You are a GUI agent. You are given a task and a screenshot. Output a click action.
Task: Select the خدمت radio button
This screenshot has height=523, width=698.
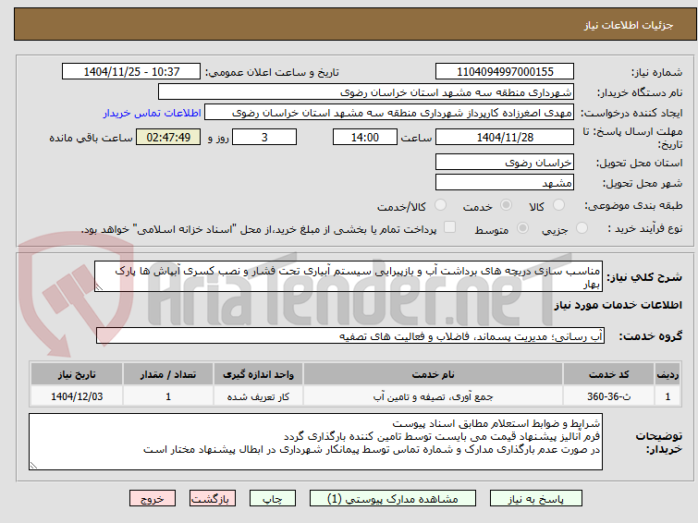506,205
